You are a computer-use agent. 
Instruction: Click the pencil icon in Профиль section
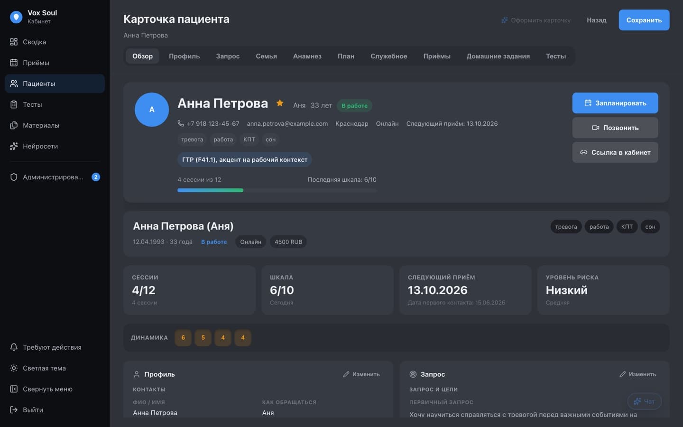point(346,374)
